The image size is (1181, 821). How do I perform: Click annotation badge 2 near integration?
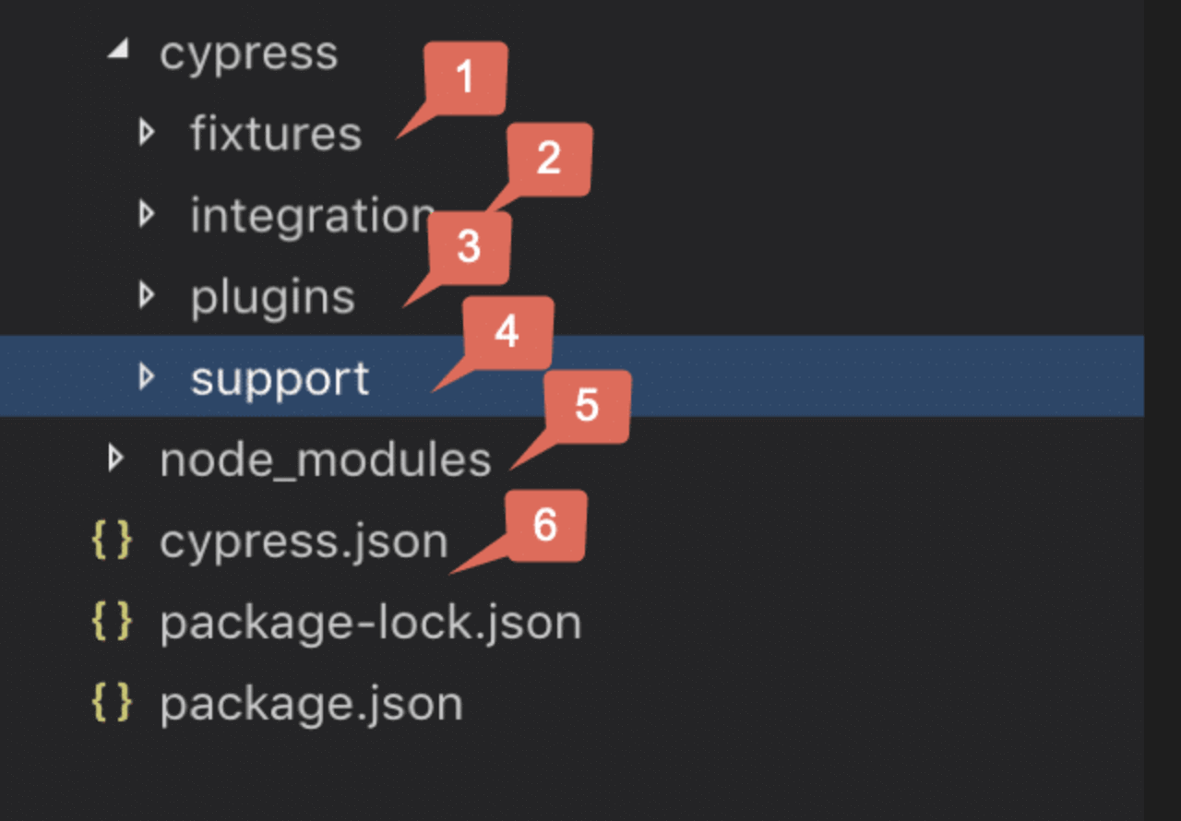(549, 159)
